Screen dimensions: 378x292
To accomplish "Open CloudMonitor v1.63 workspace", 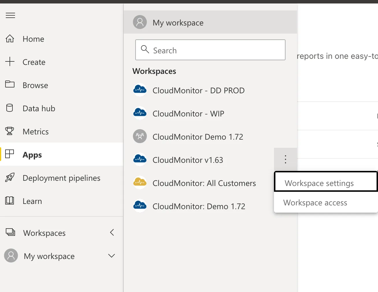I will coord(199,160).
